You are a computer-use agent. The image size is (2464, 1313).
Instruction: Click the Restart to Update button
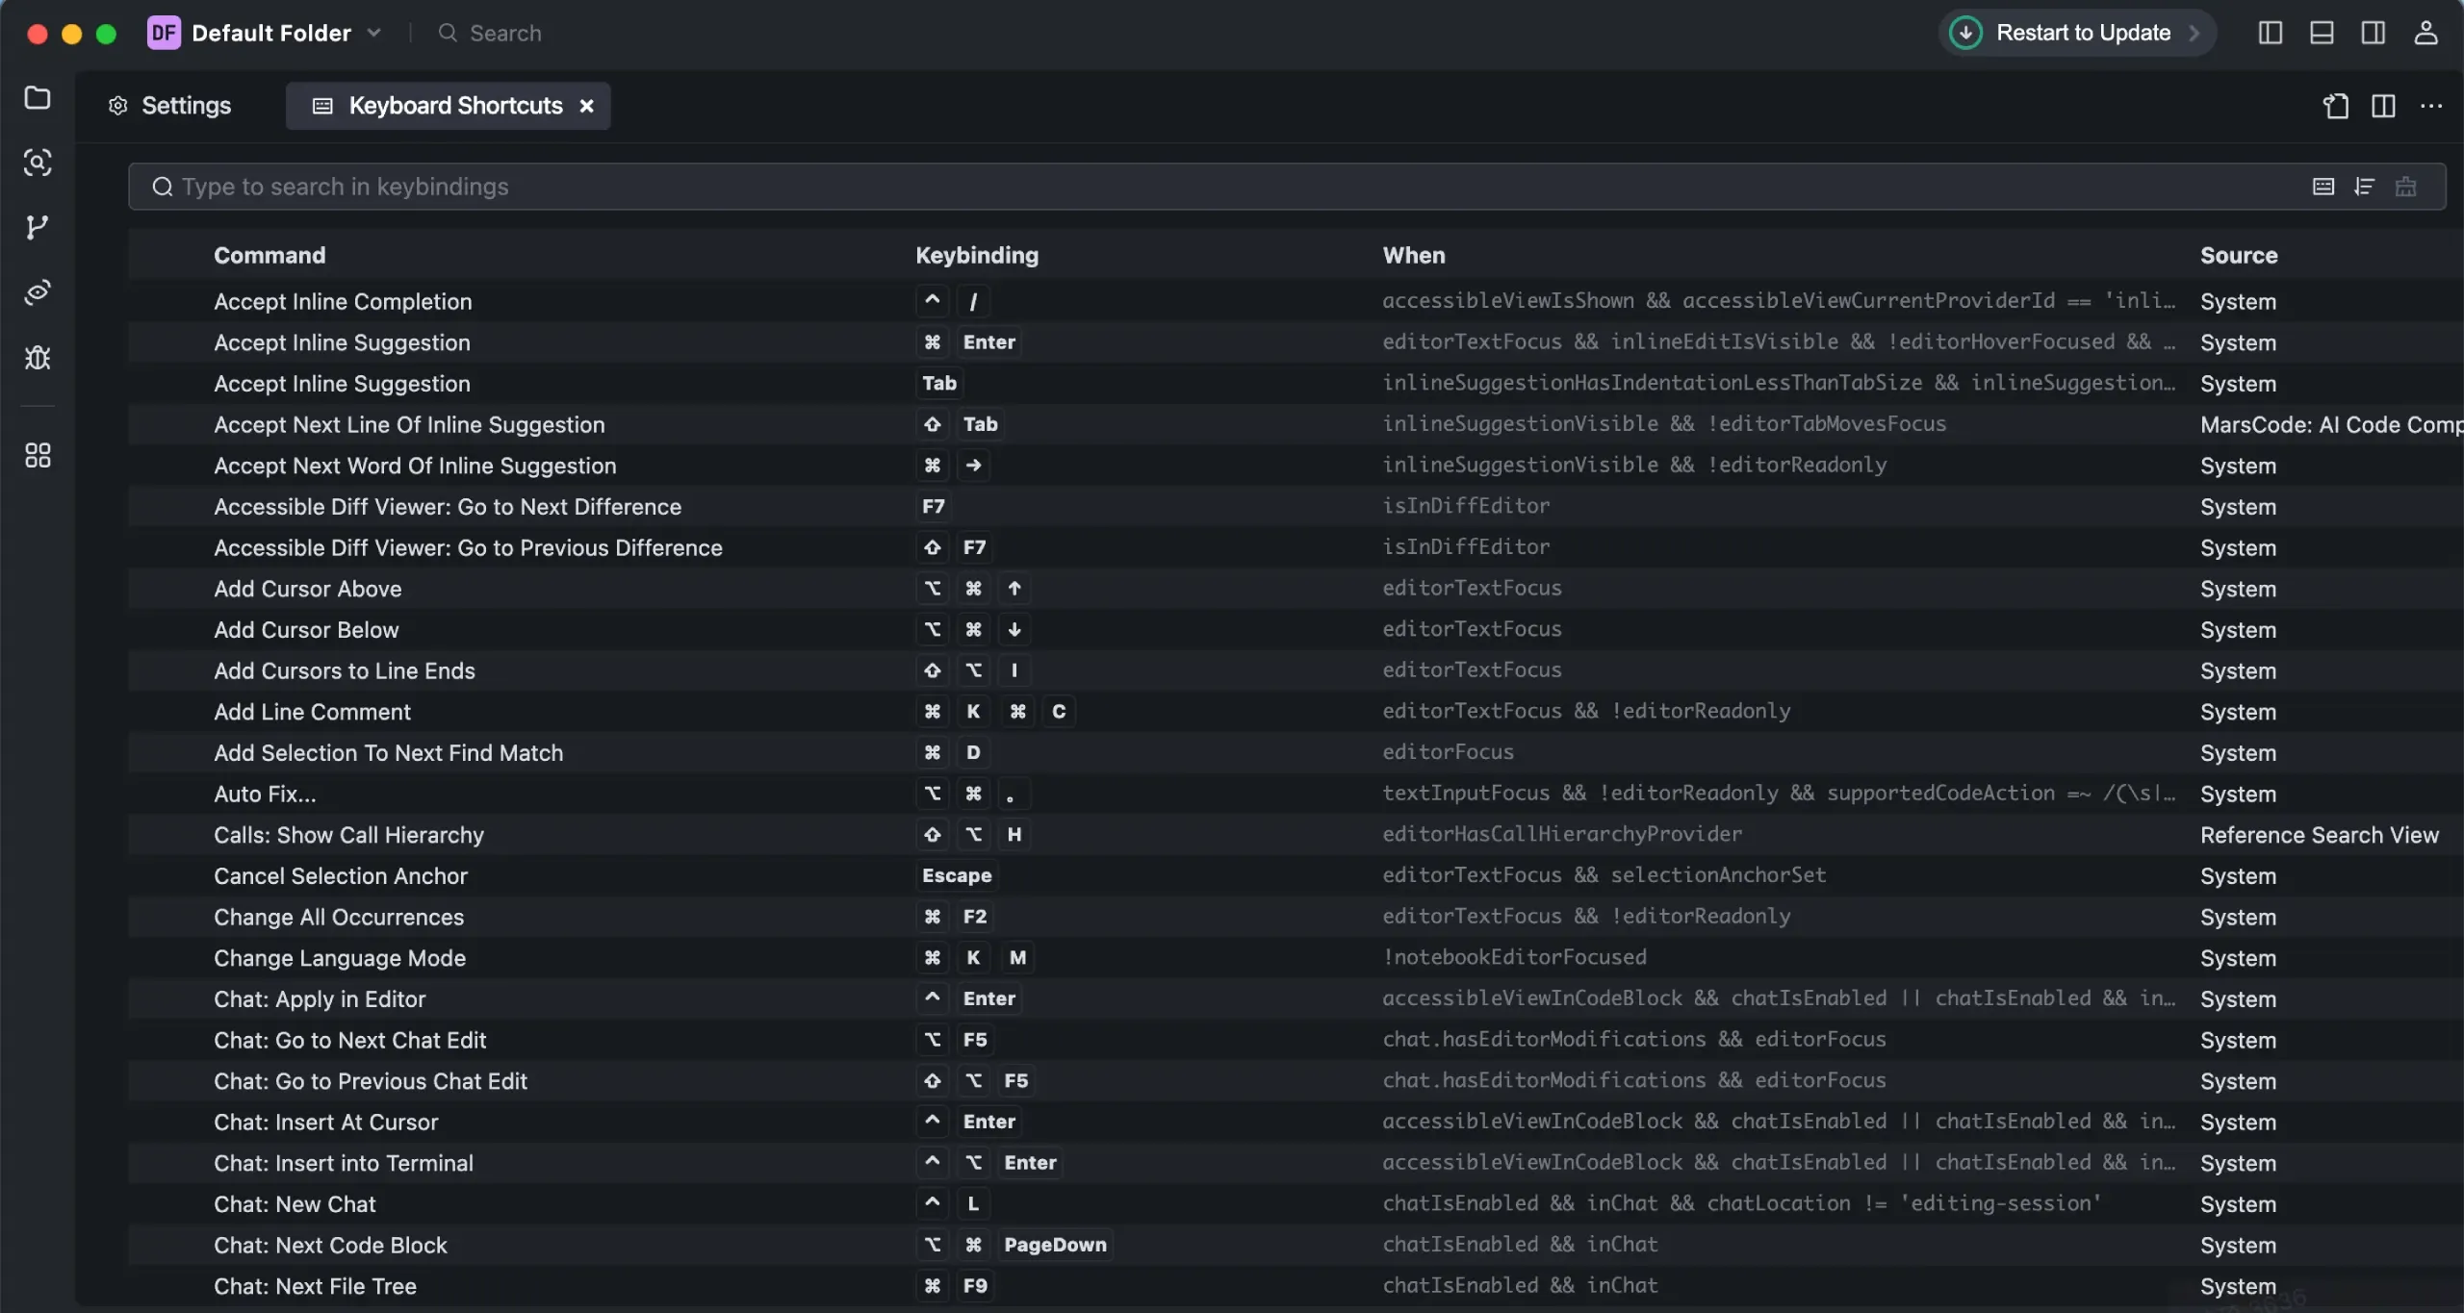pyautogui.click(x=2082, y=33)
